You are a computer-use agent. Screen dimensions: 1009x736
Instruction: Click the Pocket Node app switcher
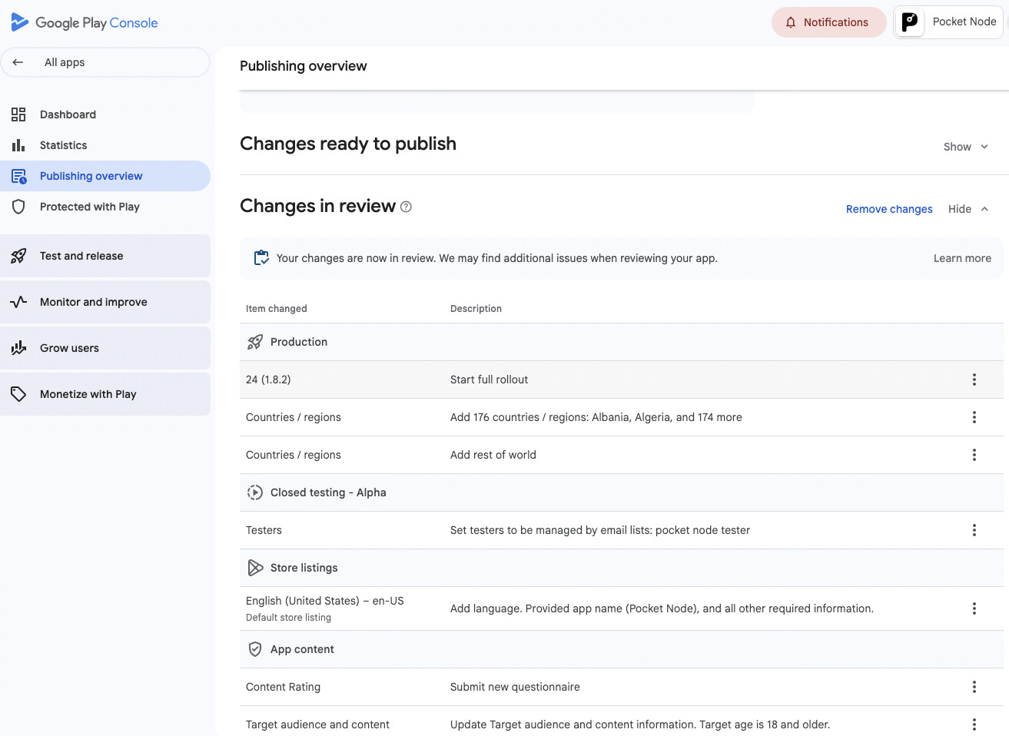pos(948,22)
